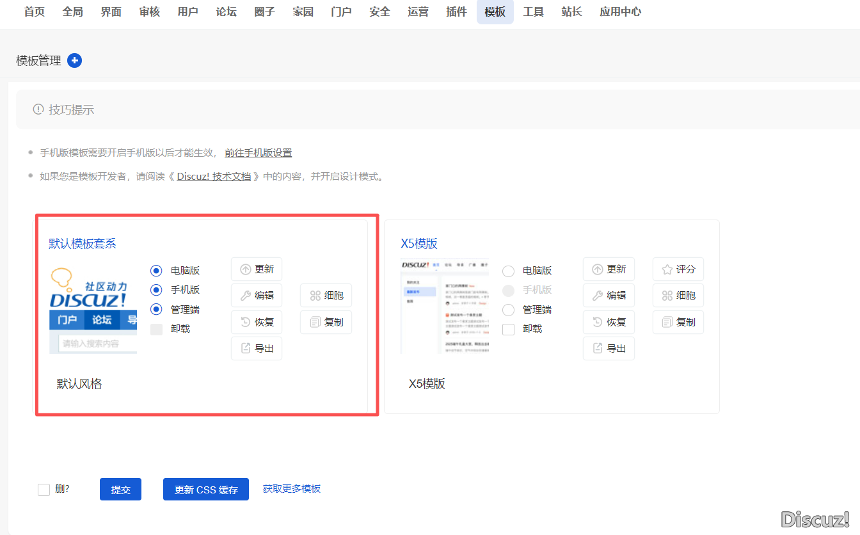Screen dimensions: 860x535
Task: Click 编辑 for 默认模板套系
Action: pyautogui.click(x=257, y=296)
